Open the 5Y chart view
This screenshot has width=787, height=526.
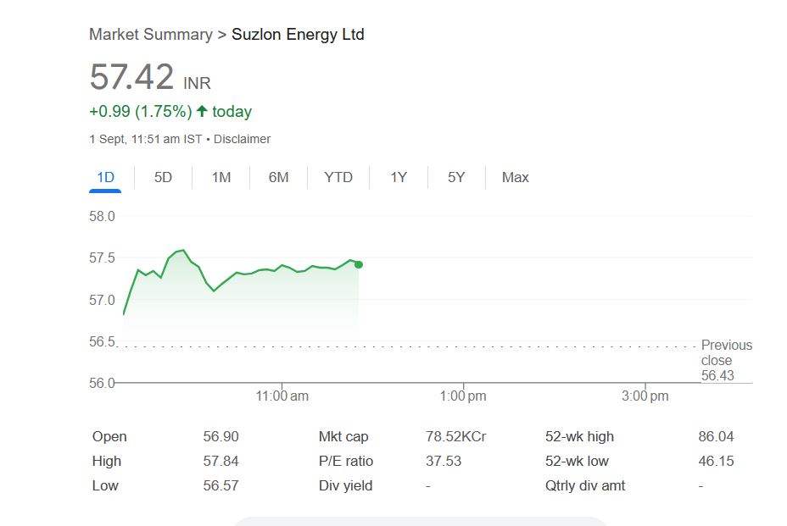tap(456, 177)
